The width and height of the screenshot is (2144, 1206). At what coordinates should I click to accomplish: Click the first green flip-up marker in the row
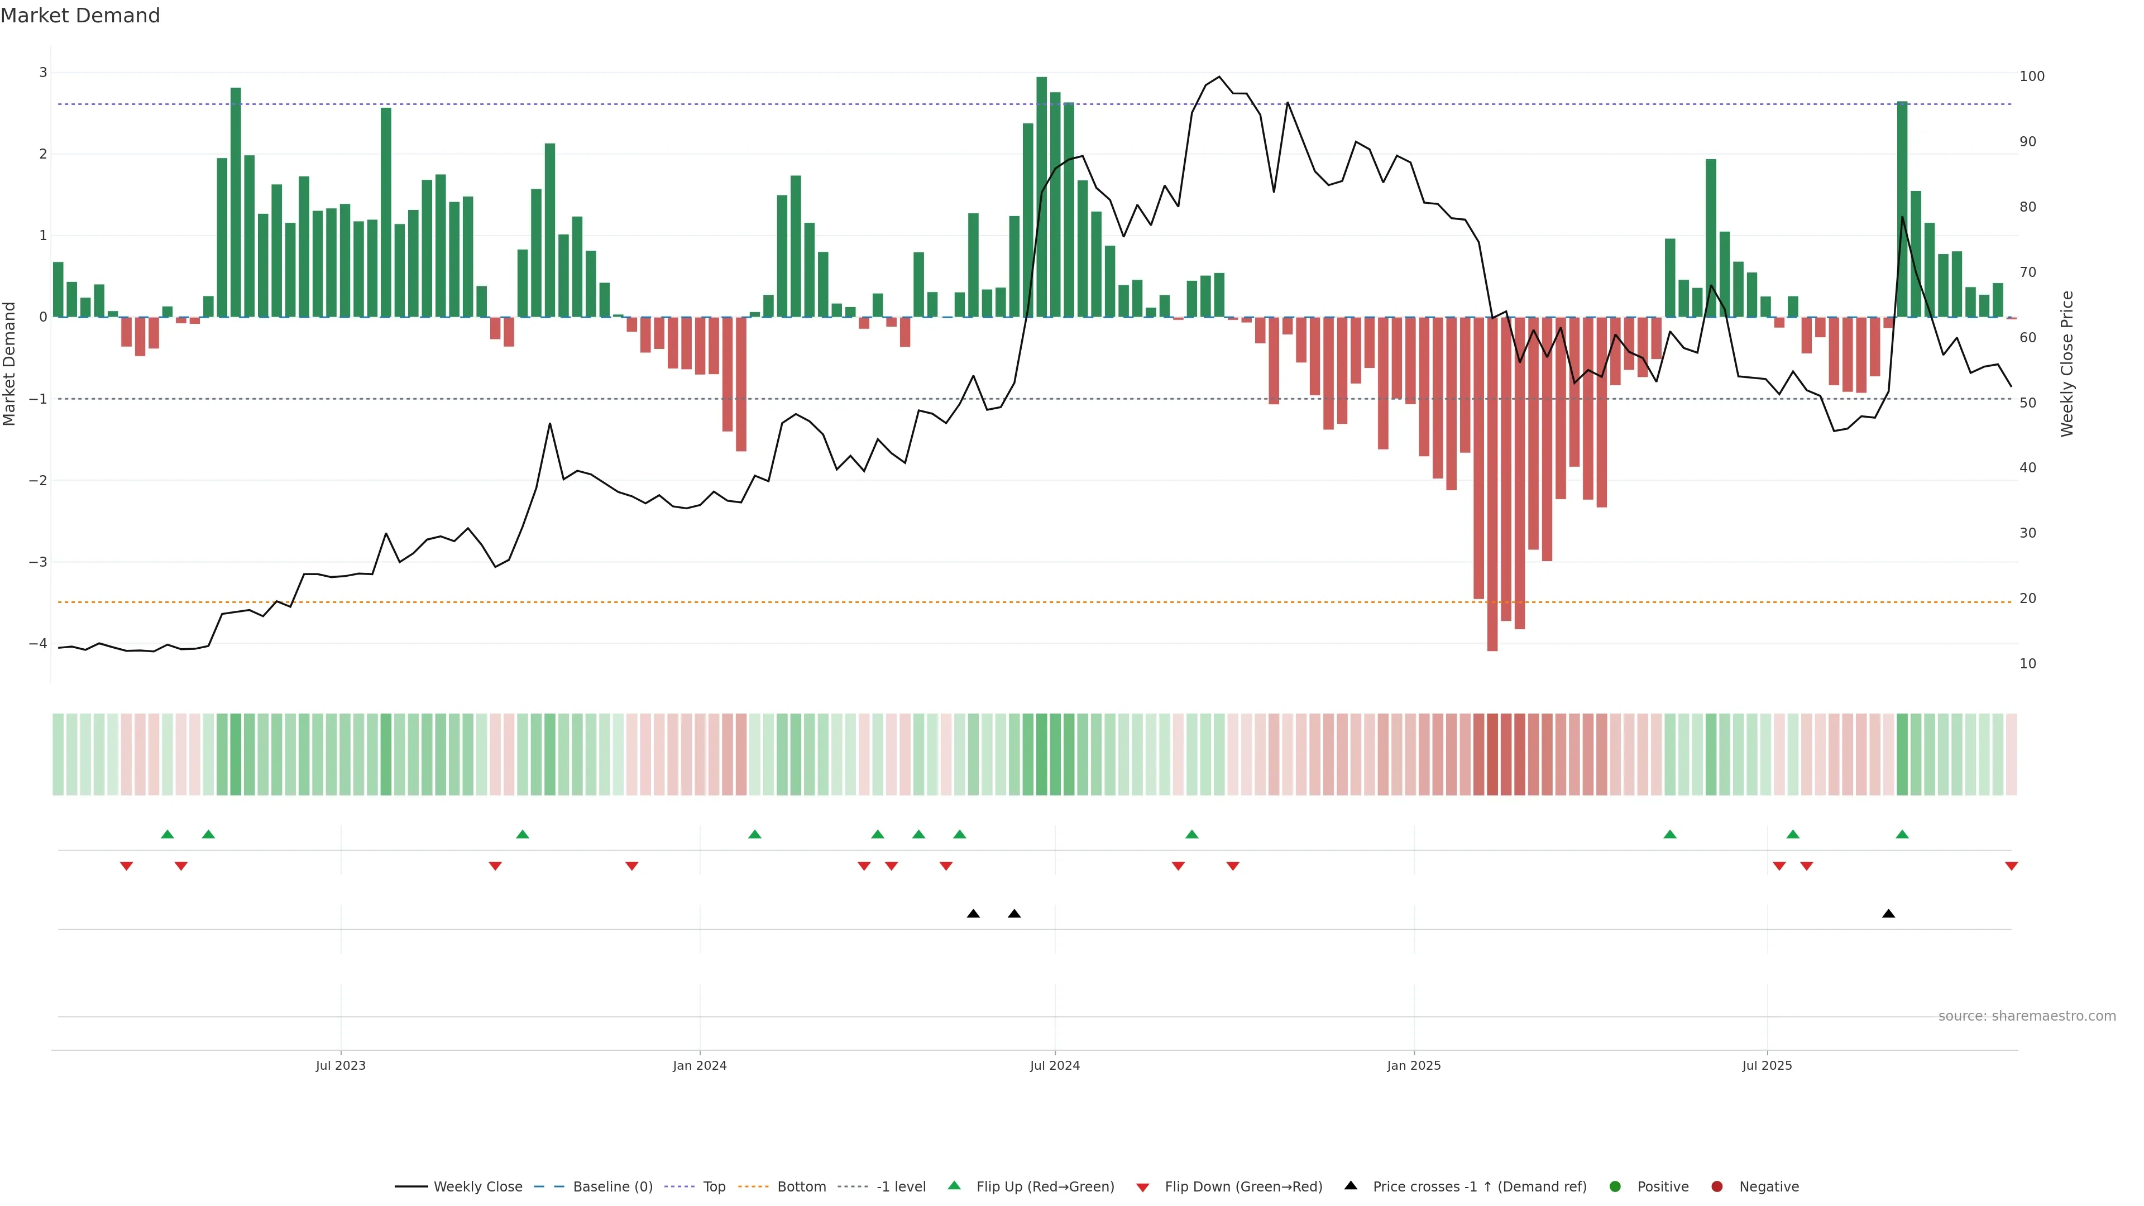click(x=167, y=834)
